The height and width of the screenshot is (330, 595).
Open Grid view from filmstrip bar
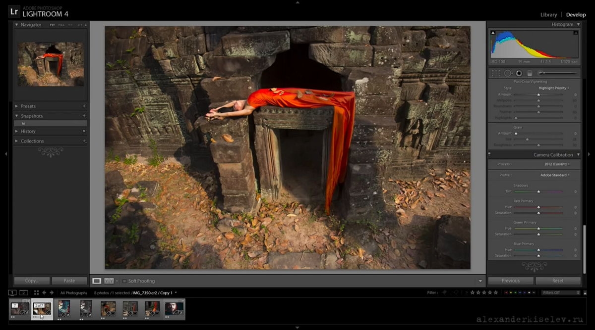[36, 293]
